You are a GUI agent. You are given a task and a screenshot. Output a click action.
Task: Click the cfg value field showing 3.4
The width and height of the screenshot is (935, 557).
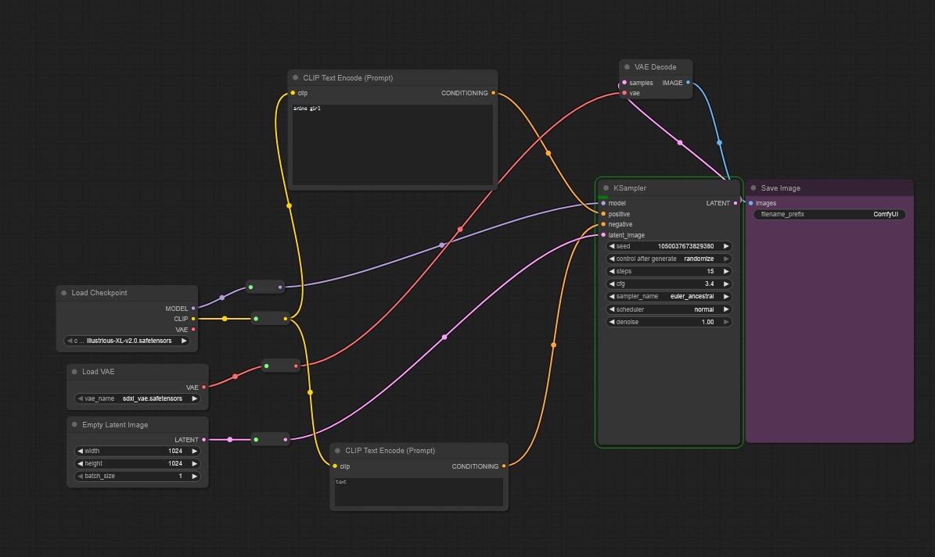coord(668,284)
